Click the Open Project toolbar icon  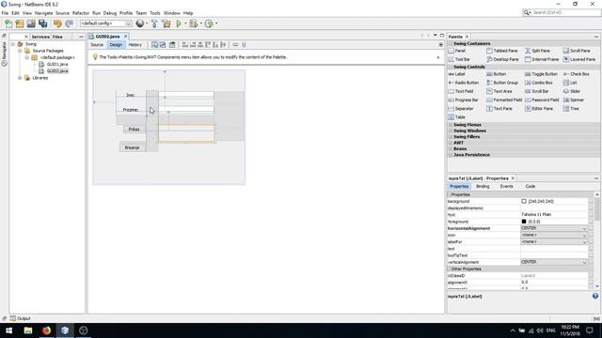click(31, 23)
